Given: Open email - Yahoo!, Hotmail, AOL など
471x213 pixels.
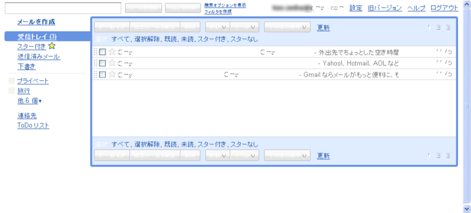Looking at the screenshot, I should (274, 63).
